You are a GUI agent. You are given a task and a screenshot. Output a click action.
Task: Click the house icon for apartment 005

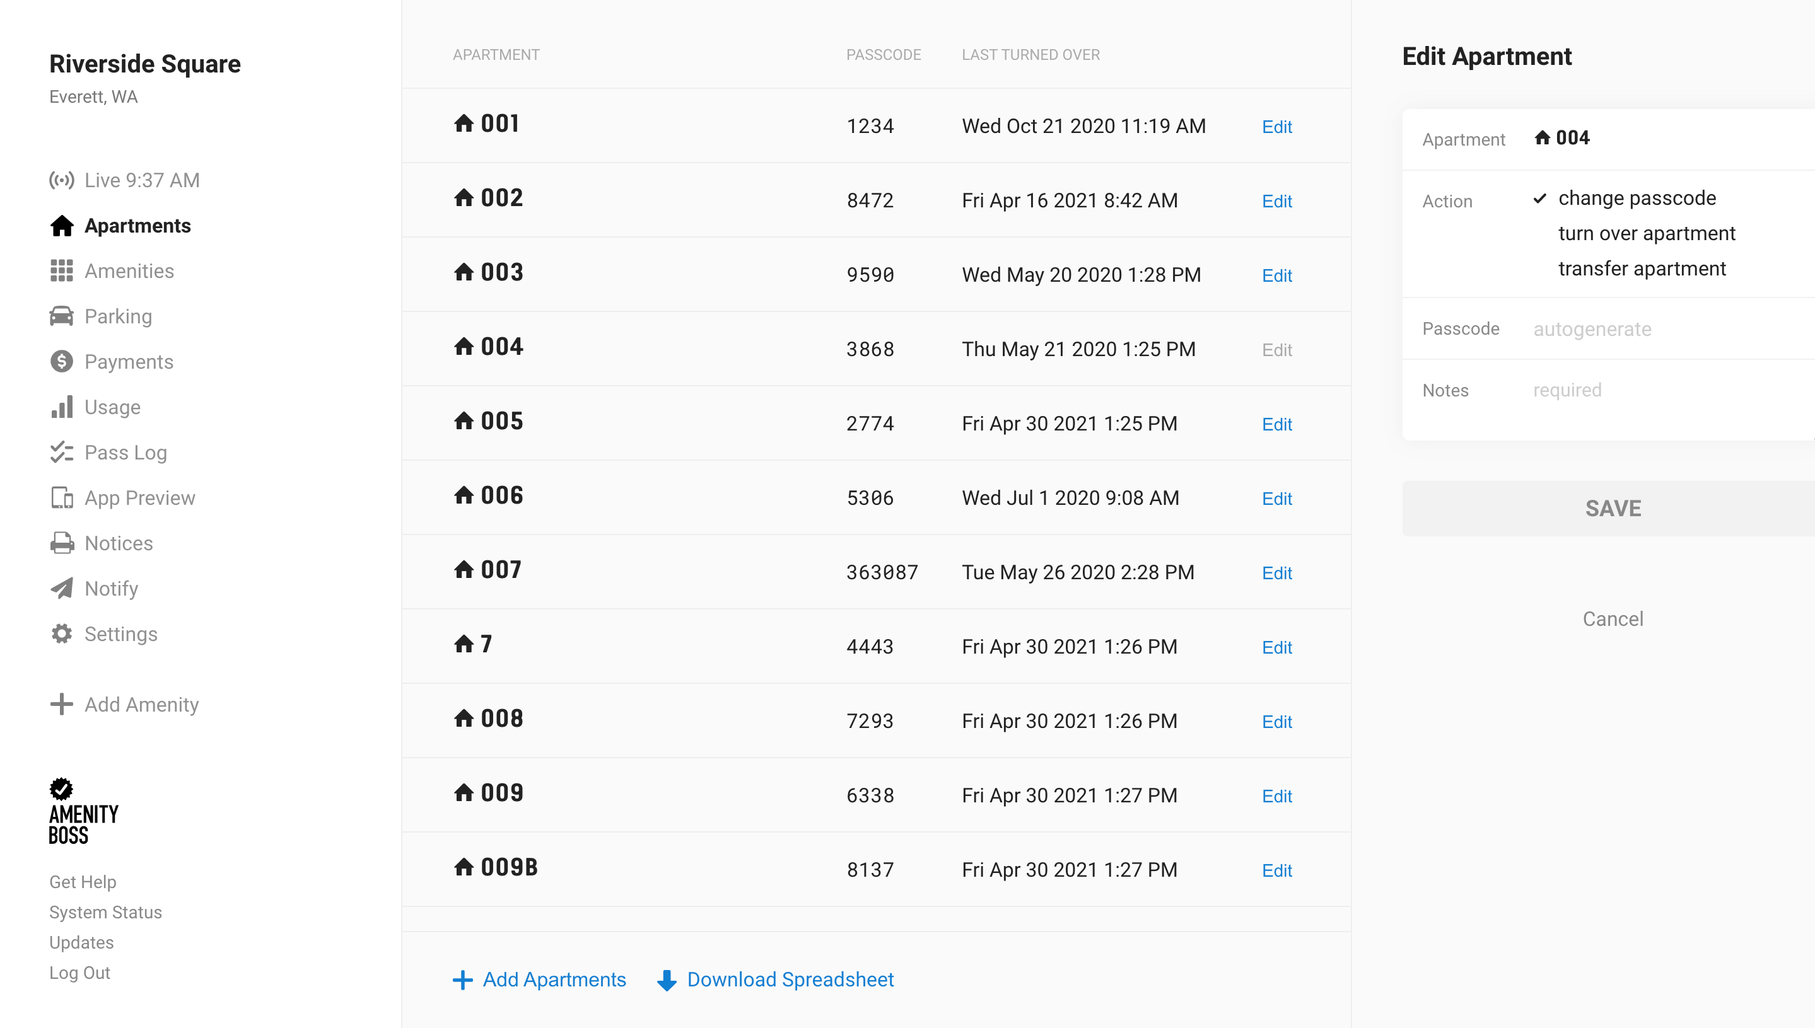(464, 421)
